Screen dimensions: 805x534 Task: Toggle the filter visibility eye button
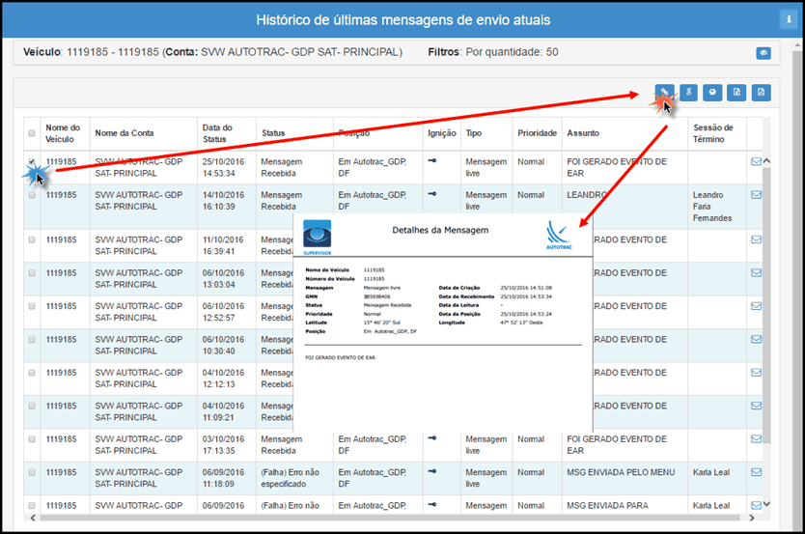tap(763, 53)
